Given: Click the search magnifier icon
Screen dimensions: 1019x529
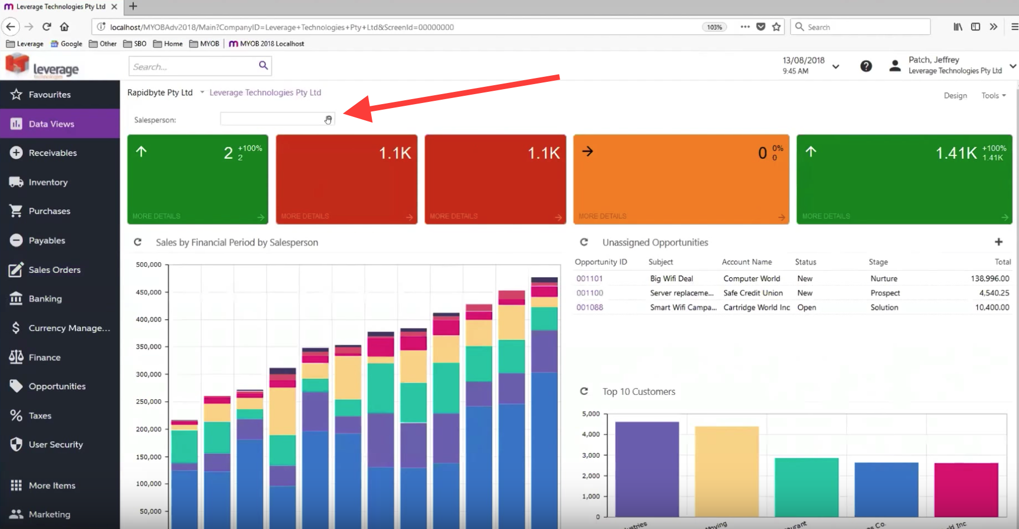Looking at the screenshot, I should click(x=264, y=66).
